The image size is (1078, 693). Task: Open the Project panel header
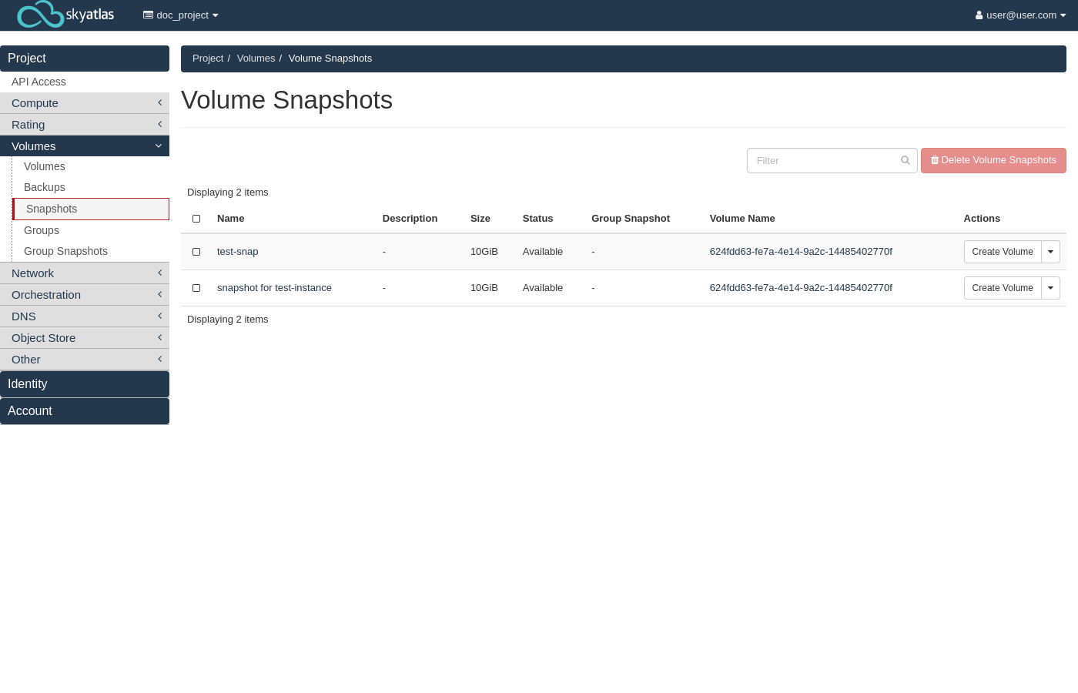(85, 59)
